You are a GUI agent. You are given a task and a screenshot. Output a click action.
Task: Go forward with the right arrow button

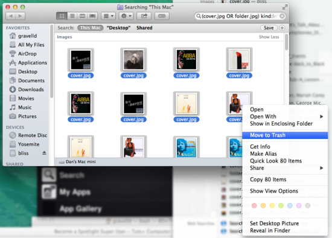tap(20, 16)
